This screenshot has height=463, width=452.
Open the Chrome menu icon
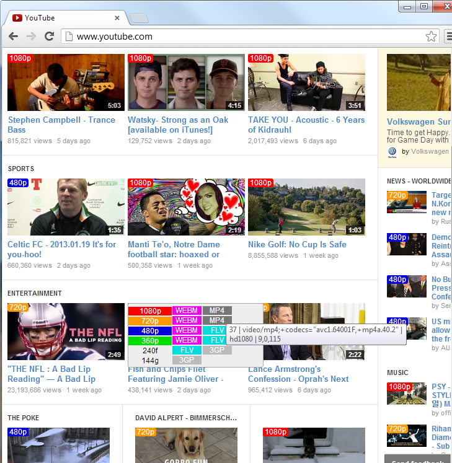click(449, 37)
